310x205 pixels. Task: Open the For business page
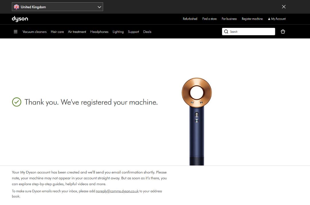229,19
